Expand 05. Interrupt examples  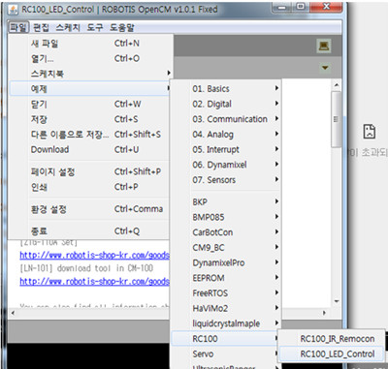[x=226, y=149]
